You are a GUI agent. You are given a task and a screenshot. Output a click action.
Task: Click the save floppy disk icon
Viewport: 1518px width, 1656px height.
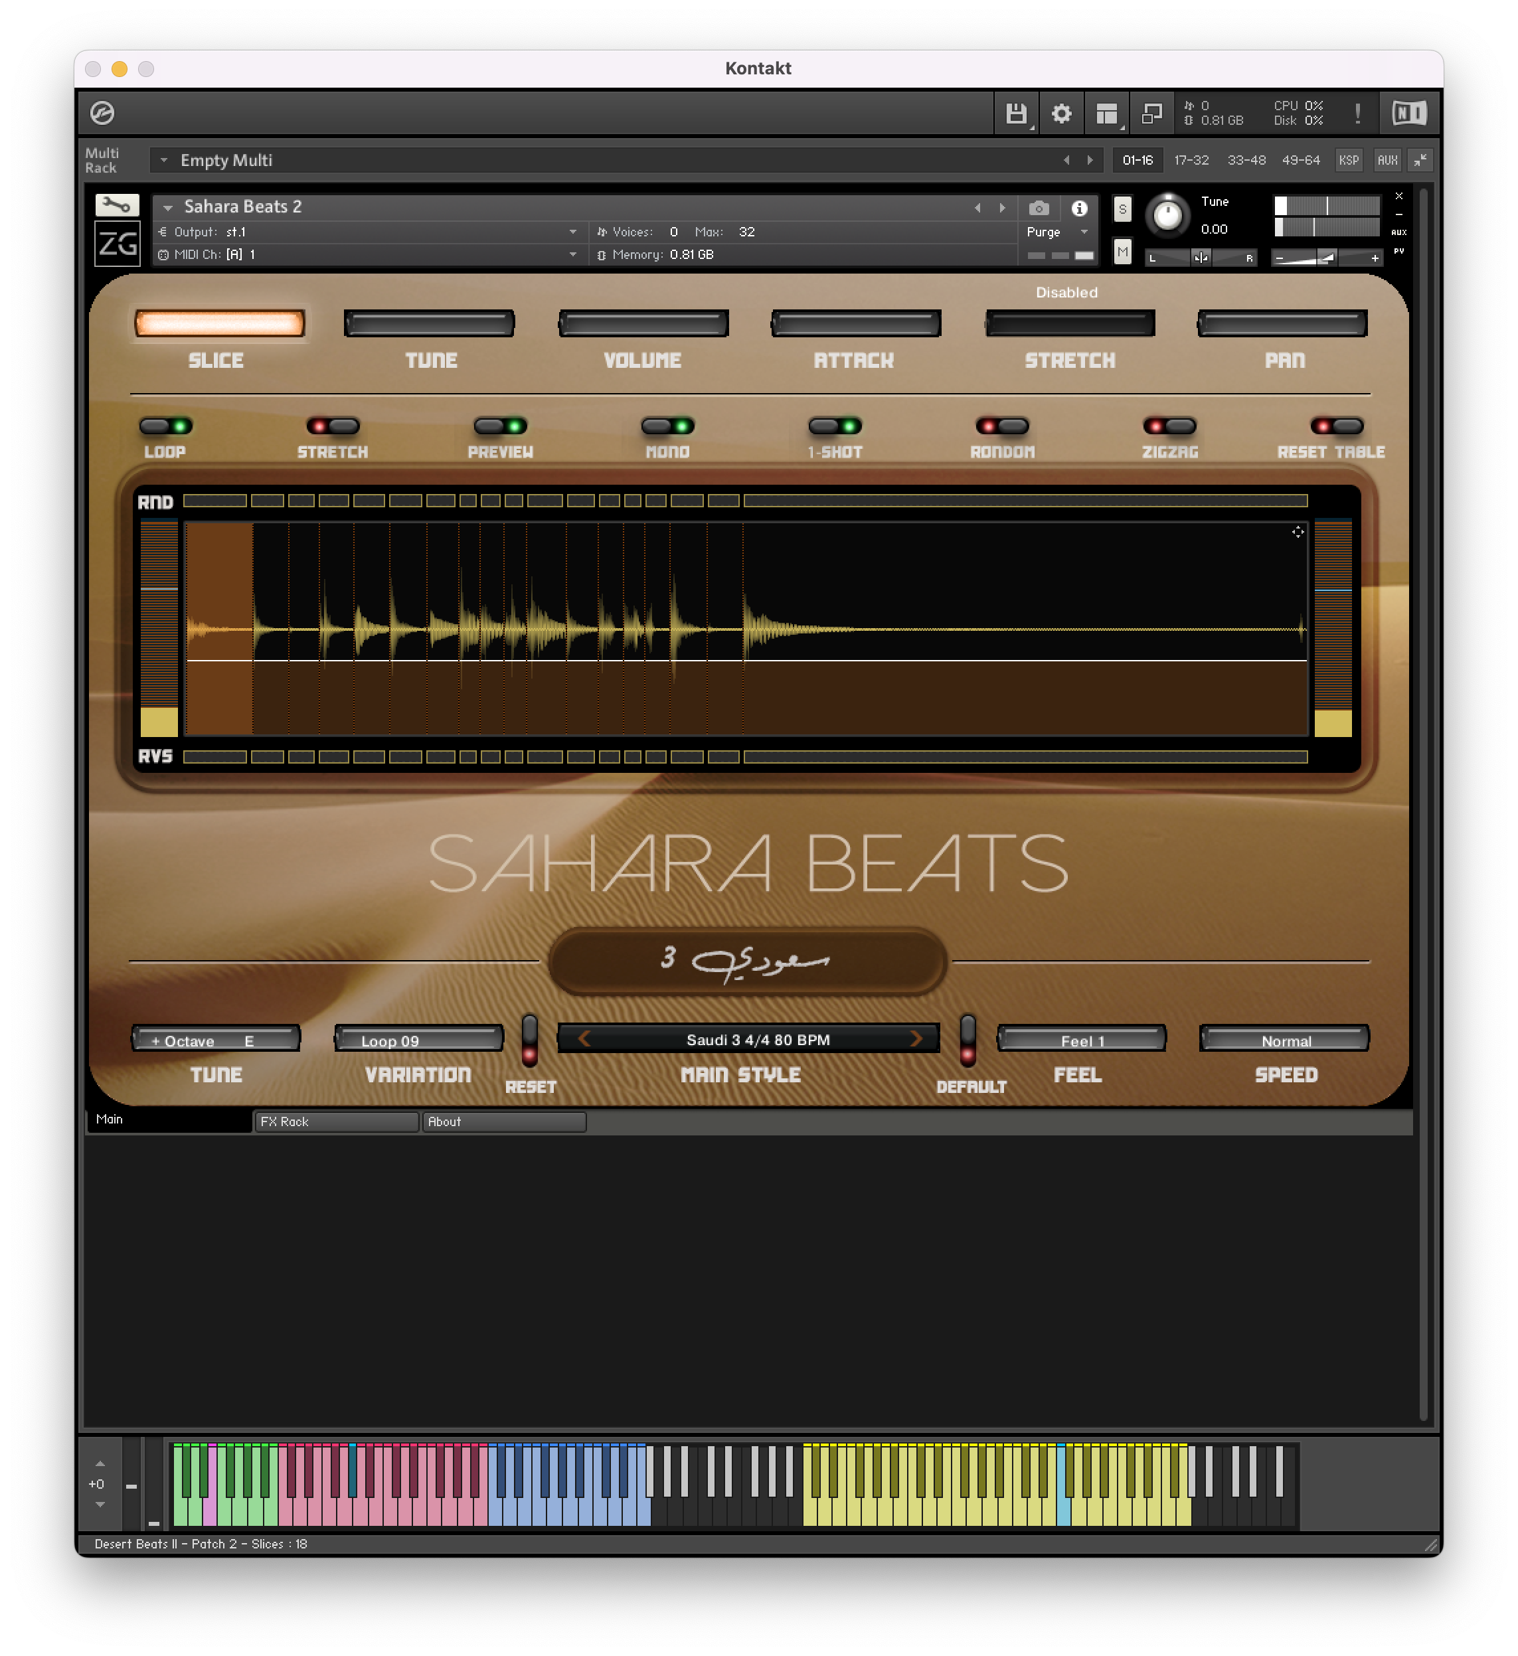coord(1016,114)
